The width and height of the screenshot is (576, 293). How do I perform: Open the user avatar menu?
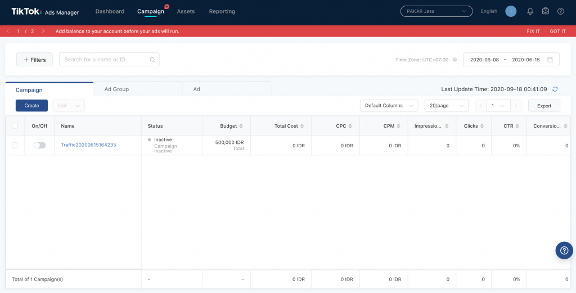tap(511, 11)
